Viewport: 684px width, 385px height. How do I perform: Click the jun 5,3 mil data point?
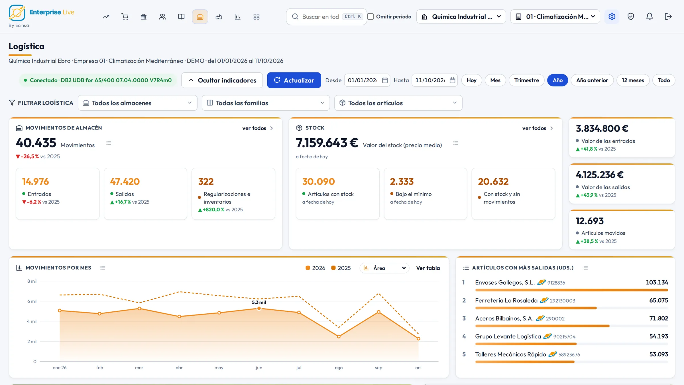click(259, 308)
